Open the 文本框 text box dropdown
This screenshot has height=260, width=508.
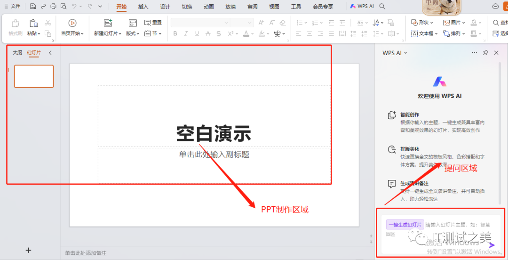tap(425, 33)
